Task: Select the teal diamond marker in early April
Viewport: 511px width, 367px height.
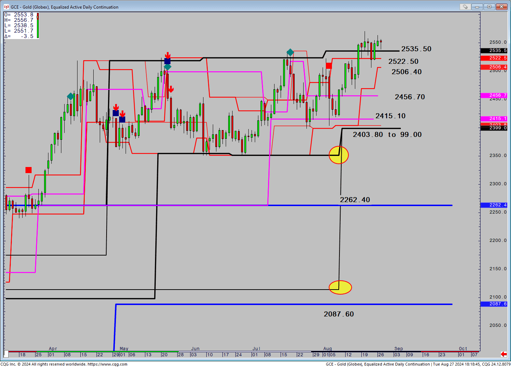Action: coord(71,96)
